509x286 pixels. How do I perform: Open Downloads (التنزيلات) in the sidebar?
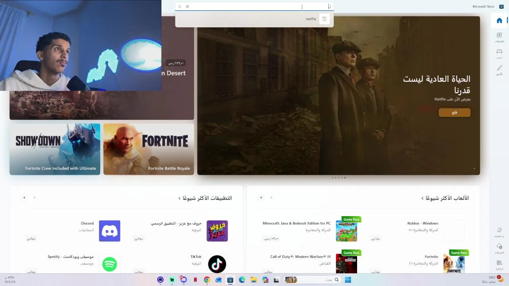coord(499,249)
